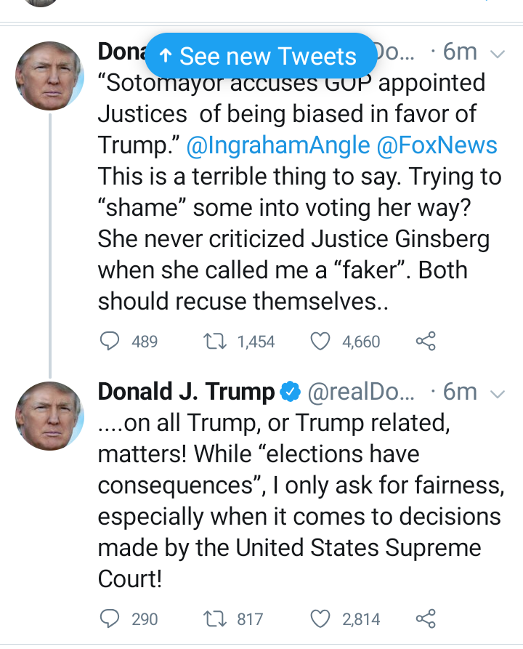This screenshot has width=523, height=649.
Task: Reply to the Sotomayor tweet
Action: tap(109, 341)
